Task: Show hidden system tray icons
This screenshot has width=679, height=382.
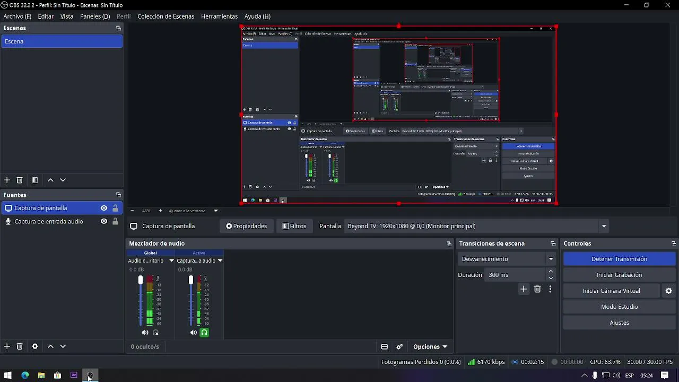Action: point(584,376)
